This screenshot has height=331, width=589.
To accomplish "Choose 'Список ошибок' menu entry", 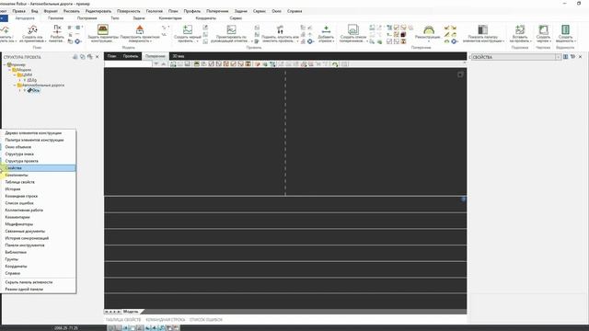I will [39, 203].
